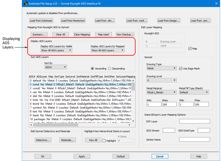The width and height of the screenshot is (221, 161).
Task: Click the XMin input field
Action: click(154, 104)
